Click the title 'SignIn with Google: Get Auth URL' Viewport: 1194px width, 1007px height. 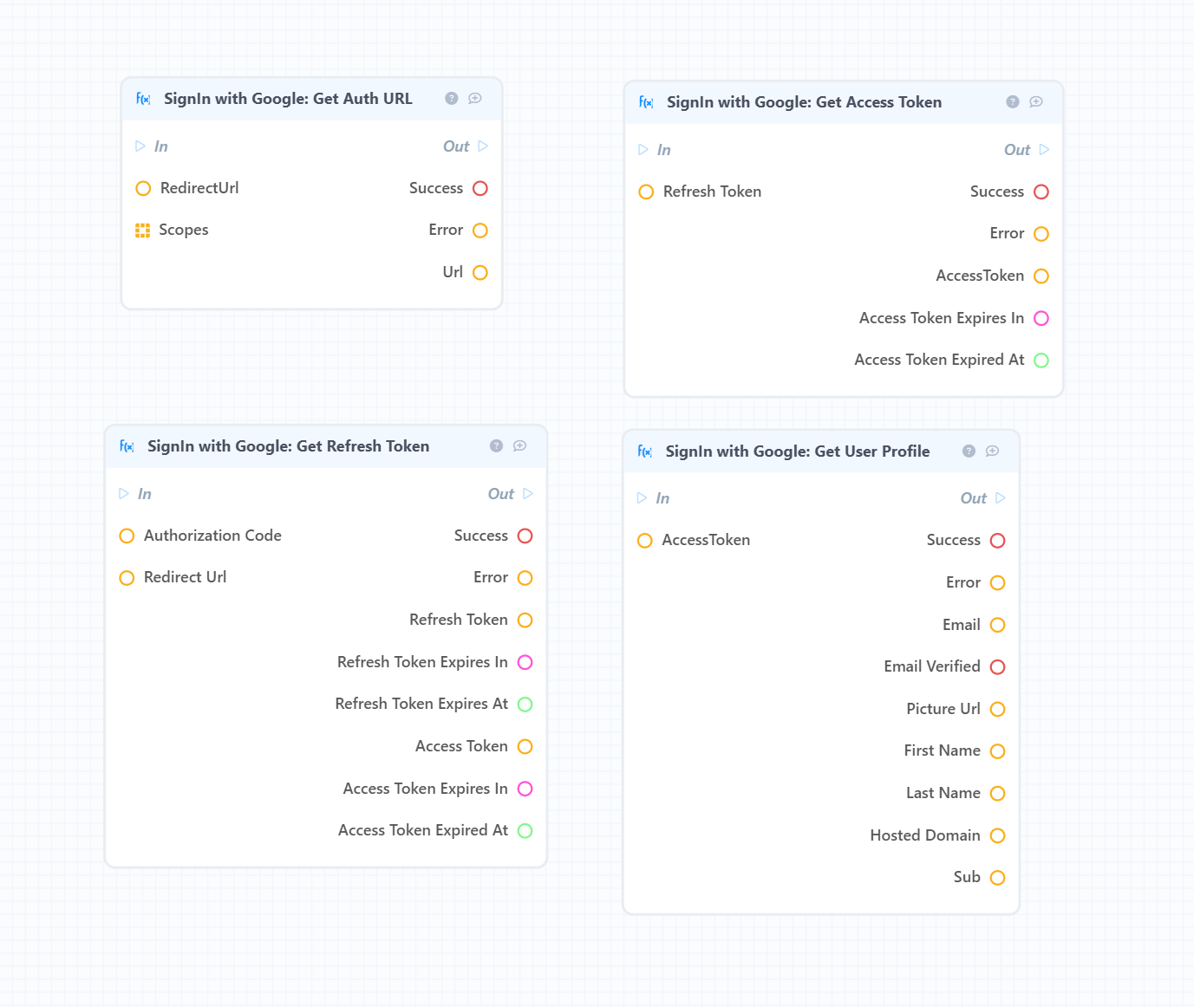coord(288,99)
